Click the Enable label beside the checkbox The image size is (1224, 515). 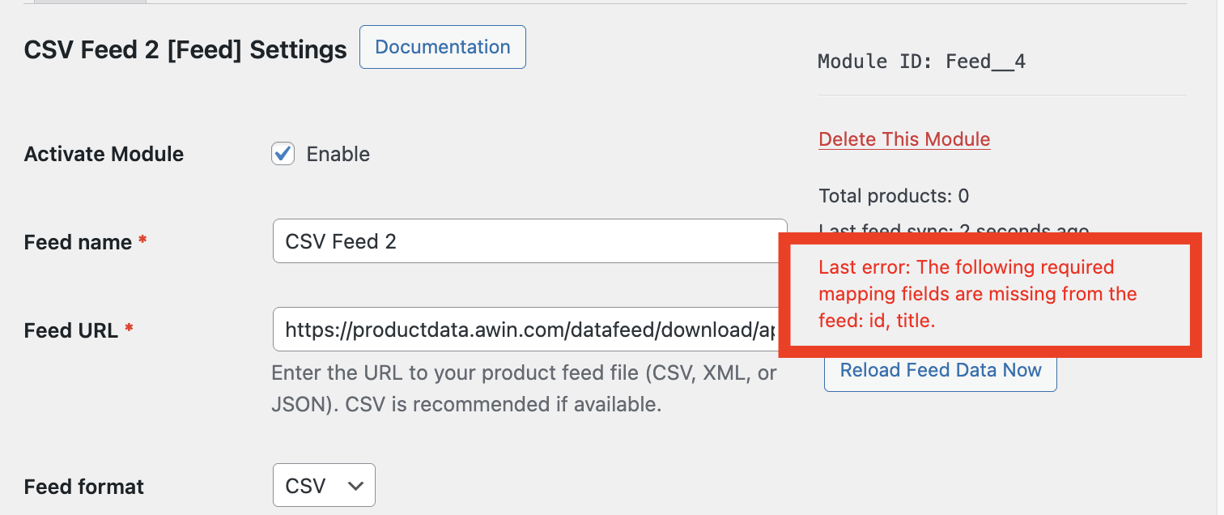[338, 155]
